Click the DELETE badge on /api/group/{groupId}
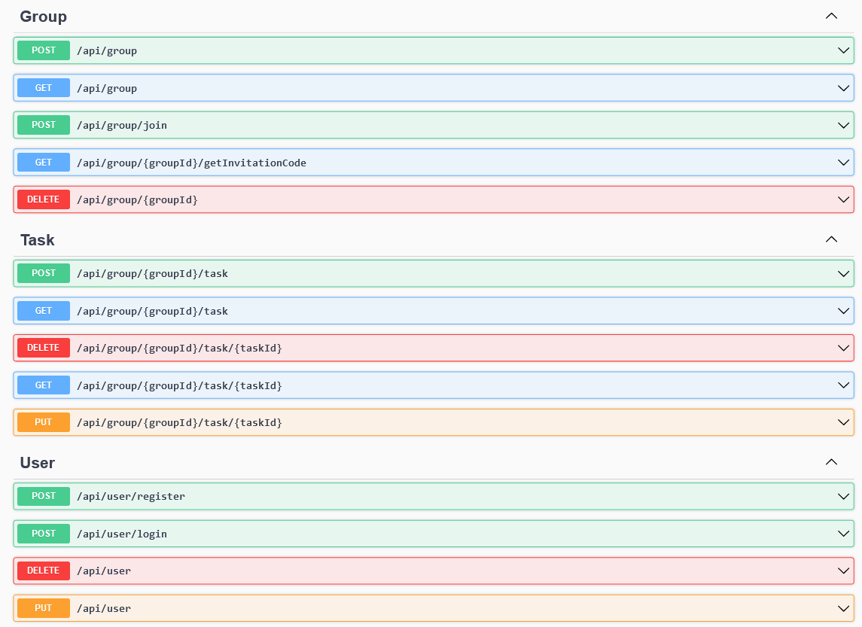This screenshot has height=627, width=862. (43, 199)
